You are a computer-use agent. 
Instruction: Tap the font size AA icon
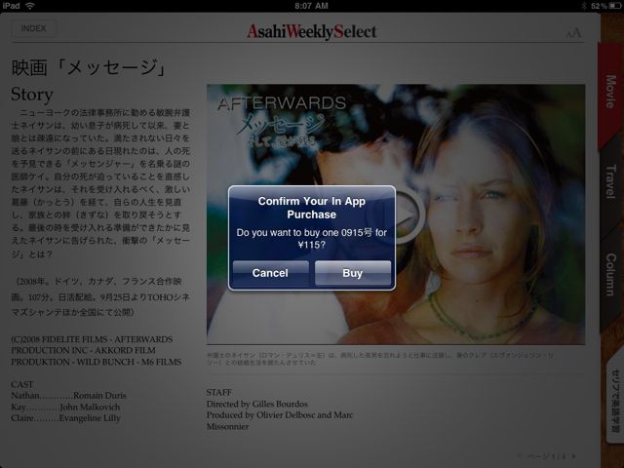pyautogui.click(x=573, y=33)
